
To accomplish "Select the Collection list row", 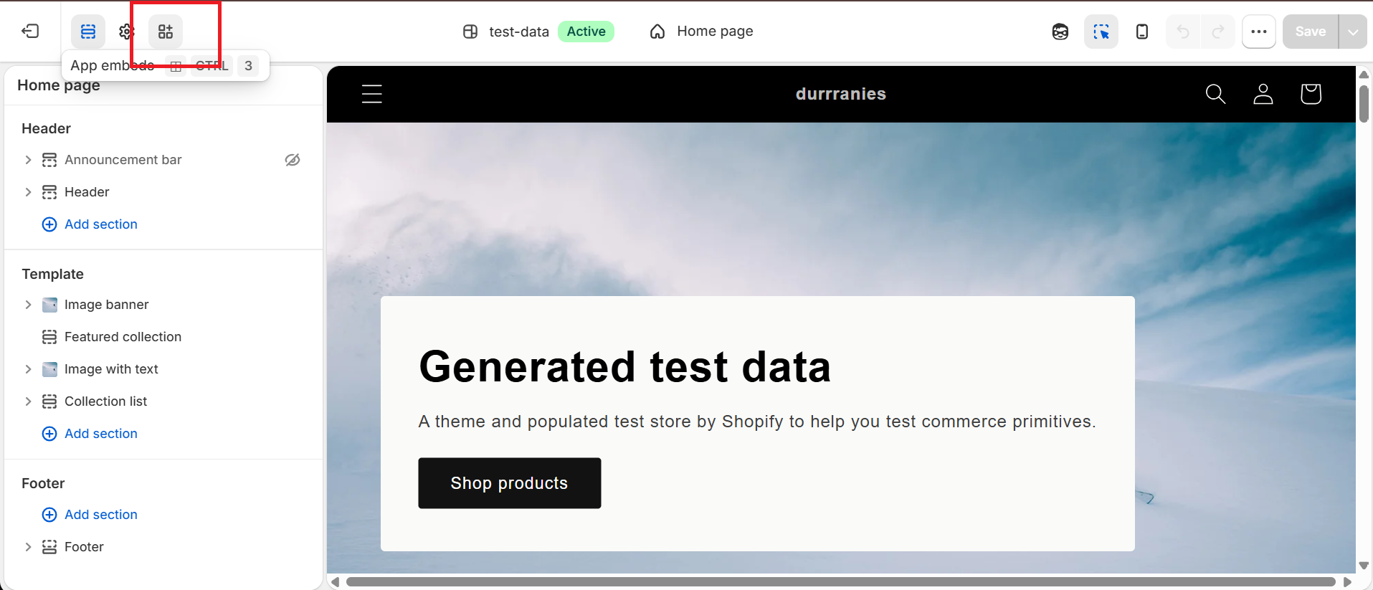I will click(x=163, y=401).
